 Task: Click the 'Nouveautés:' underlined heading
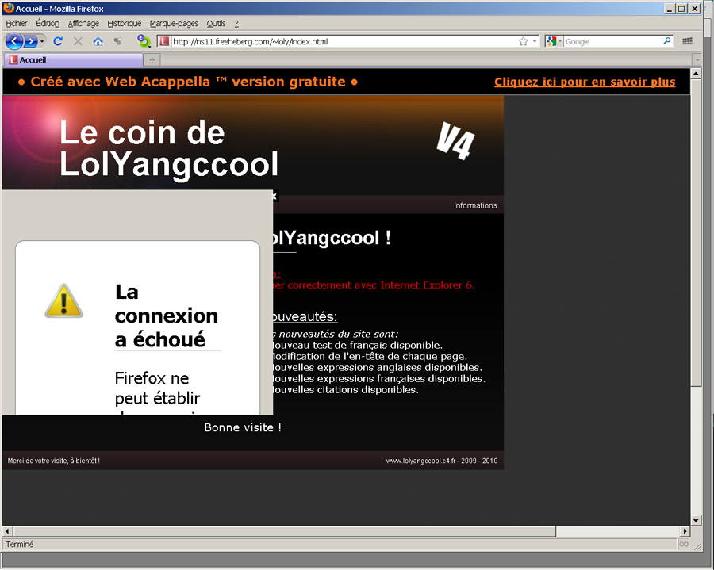304,316
